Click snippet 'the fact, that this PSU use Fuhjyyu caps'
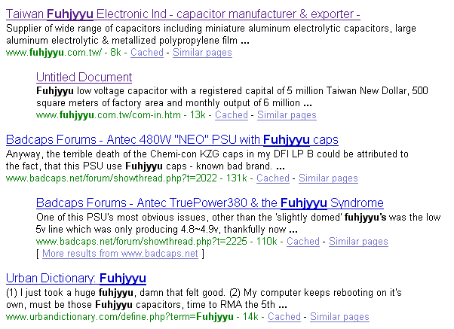The width and height of the screenshot is (454, 329). pos(96,166)
